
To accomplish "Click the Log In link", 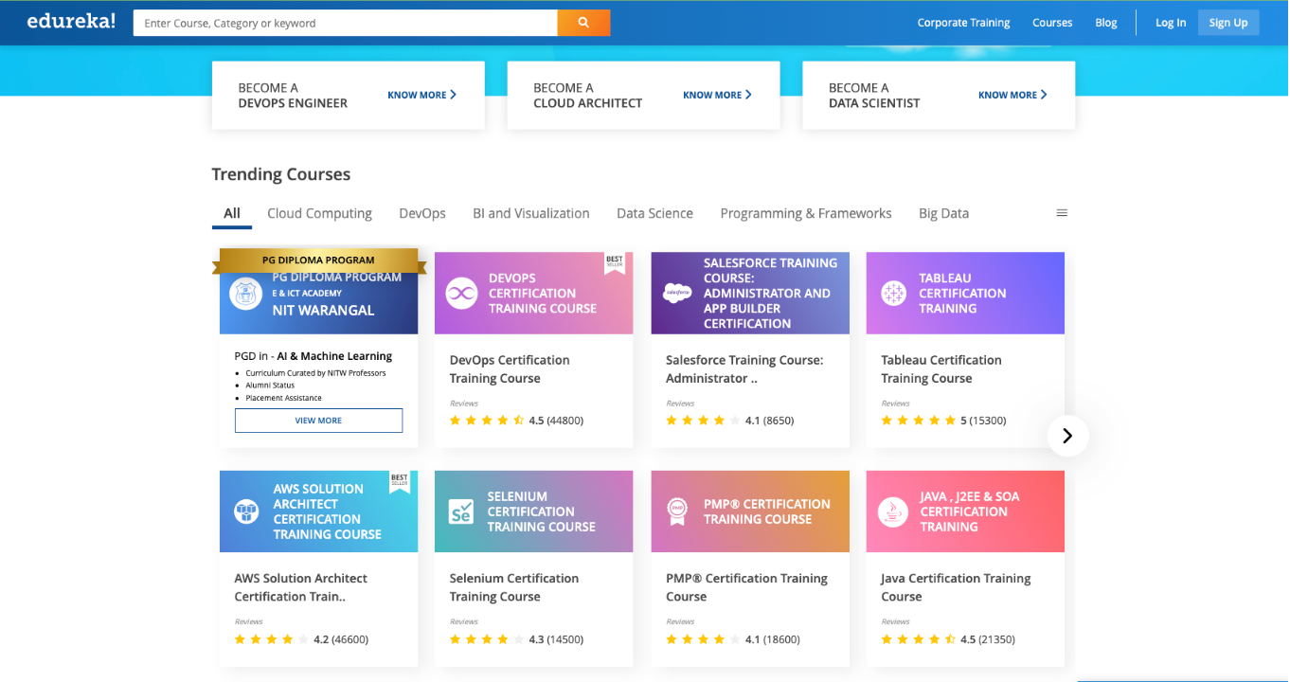I will click(1171, 23).
